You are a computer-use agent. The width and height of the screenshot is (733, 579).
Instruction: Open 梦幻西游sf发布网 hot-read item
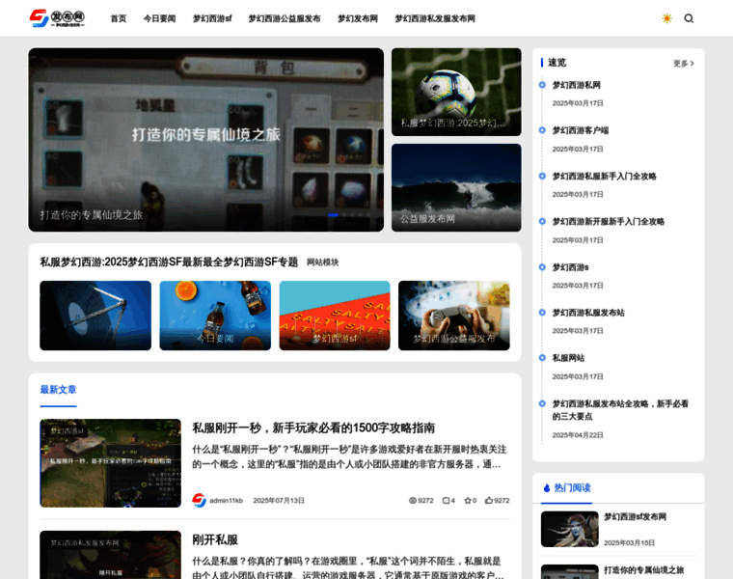635,517
